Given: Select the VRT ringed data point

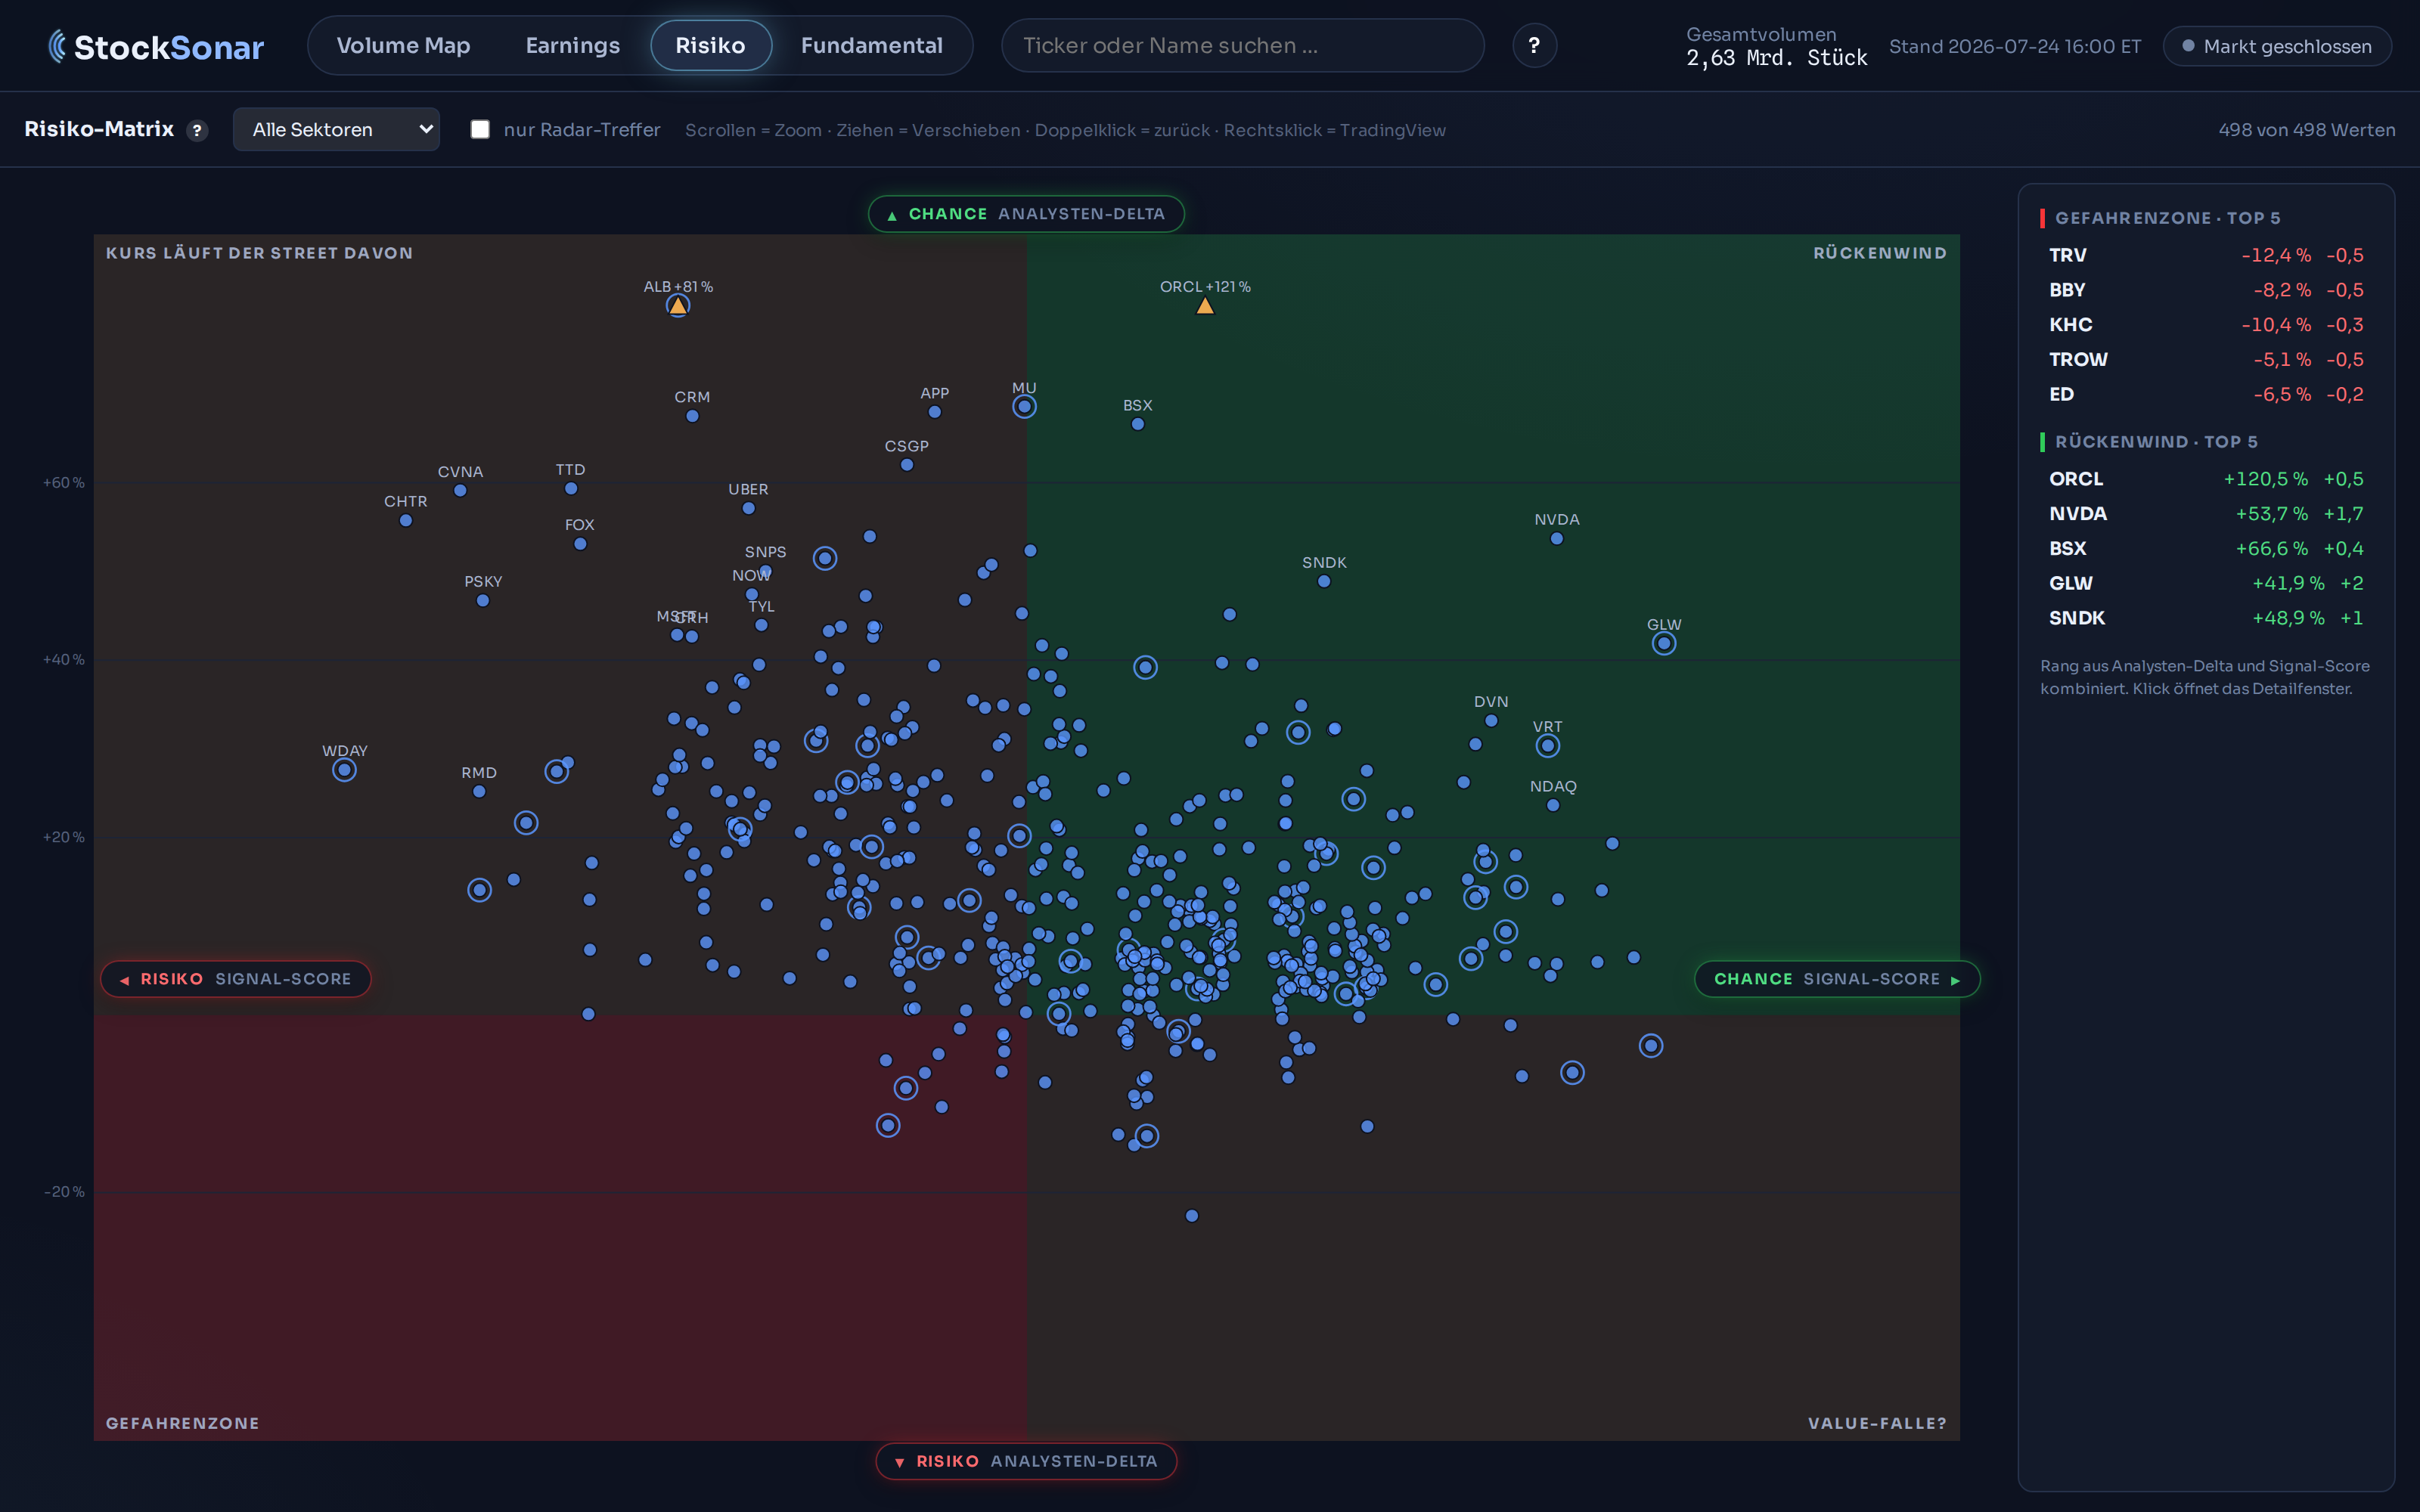Looking at the screenshot, I should [x=1548, y=746].
